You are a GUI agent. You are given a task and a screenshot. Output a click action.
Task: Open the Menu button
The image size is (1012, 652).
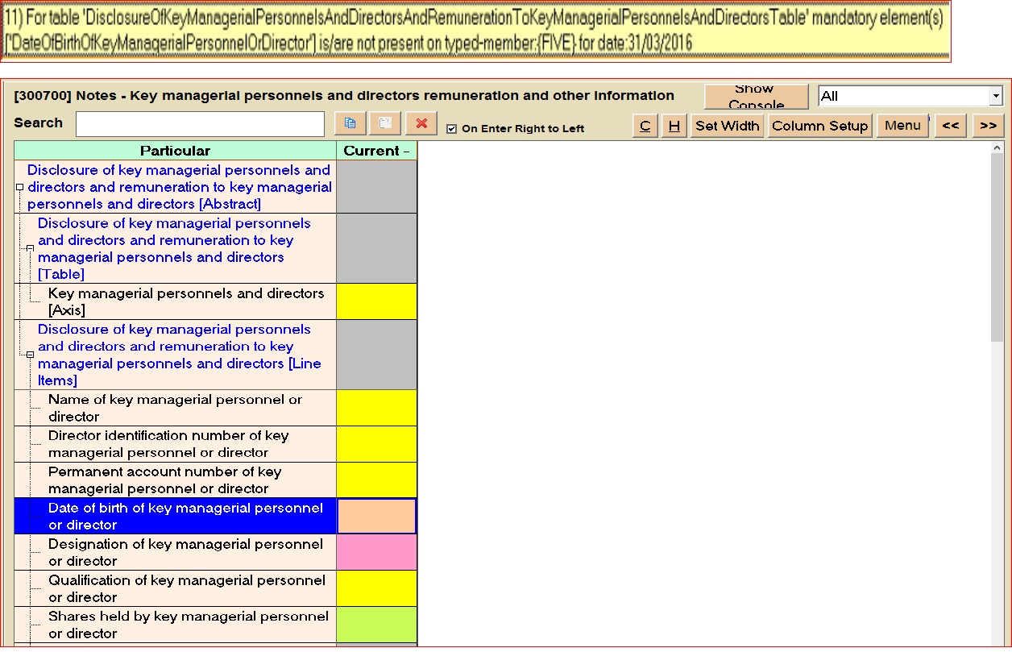[902, 126]
